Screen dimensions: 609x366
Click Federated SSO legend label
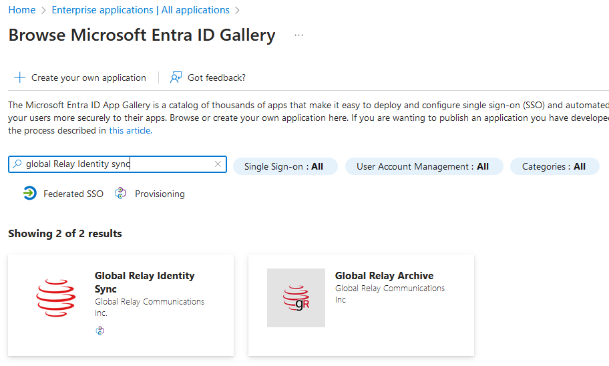[x=73, y=194]
